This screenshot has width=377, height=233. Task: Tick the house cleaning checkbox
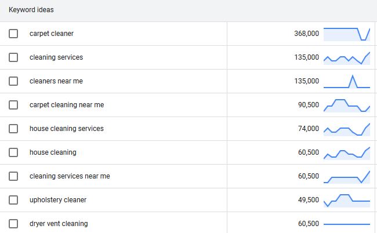click(13, 152)
